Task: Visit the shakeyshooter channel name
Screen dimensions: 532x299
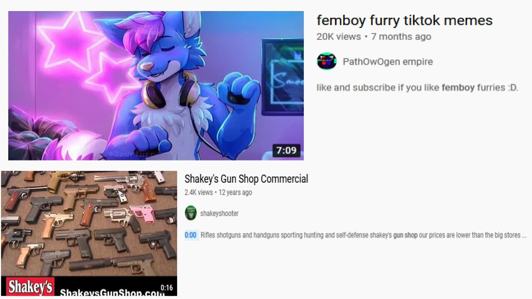Action: 219,213
